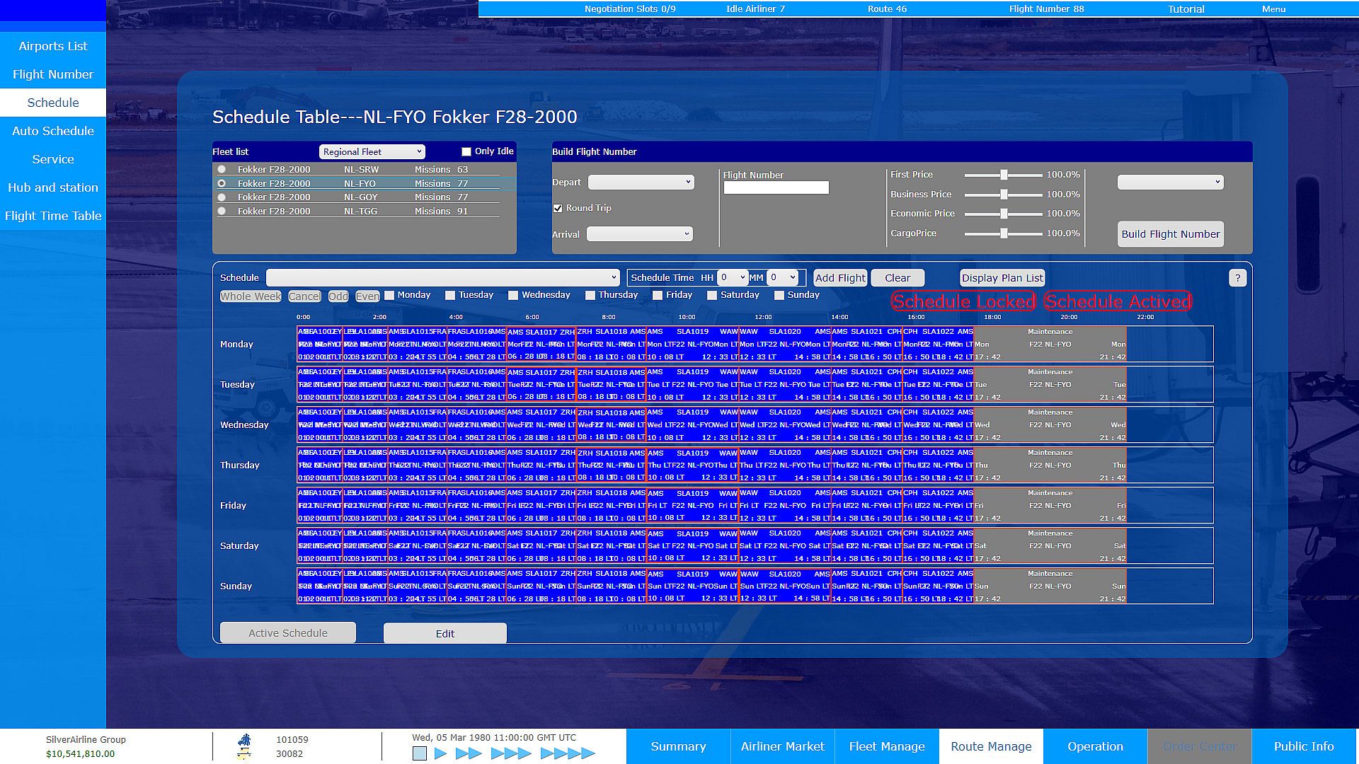The width and height of the screenshot is (1359, 764).
Task: Click the cargo icon below passengers icon
Action: 244,754
